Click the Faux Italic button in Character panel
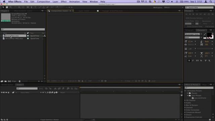This screenshot has width=215, height=121. click(193, 61)
